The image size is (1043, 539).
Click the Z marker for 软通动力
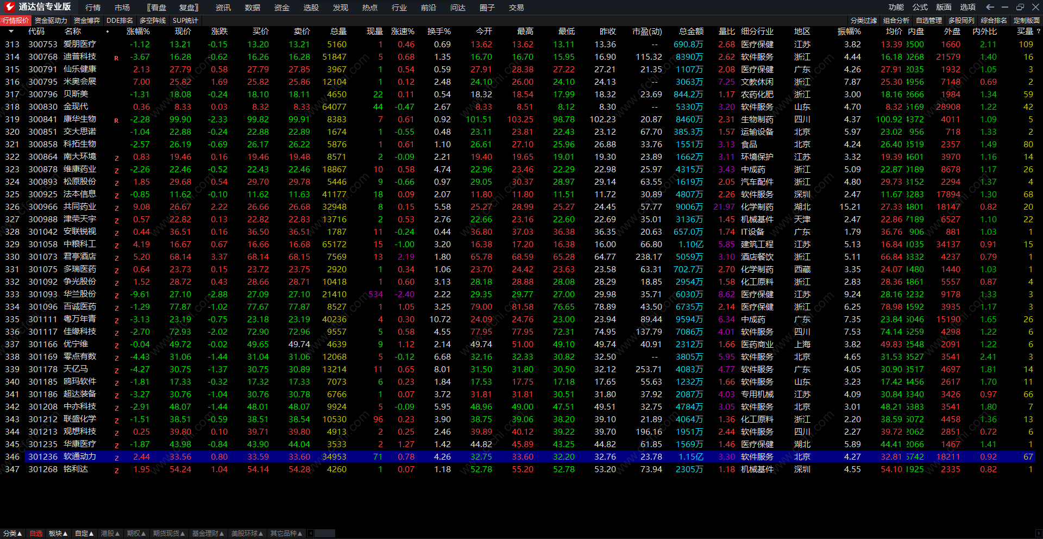click(116, 457)
